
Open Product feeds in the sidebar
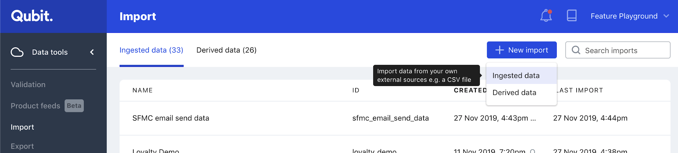pos(36,106)
